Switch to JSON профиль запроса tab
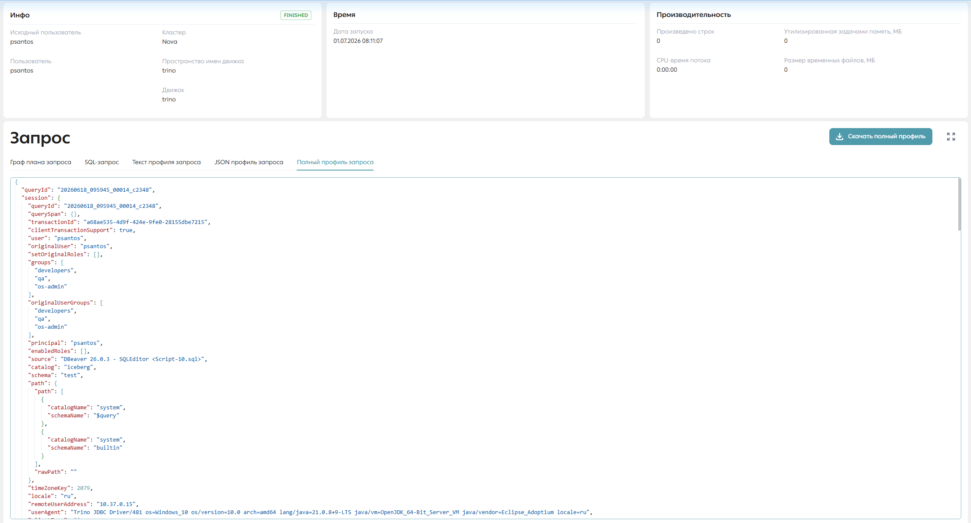This screenshot has height=523, width=971. pyautogui.click(x=249, y=162)
